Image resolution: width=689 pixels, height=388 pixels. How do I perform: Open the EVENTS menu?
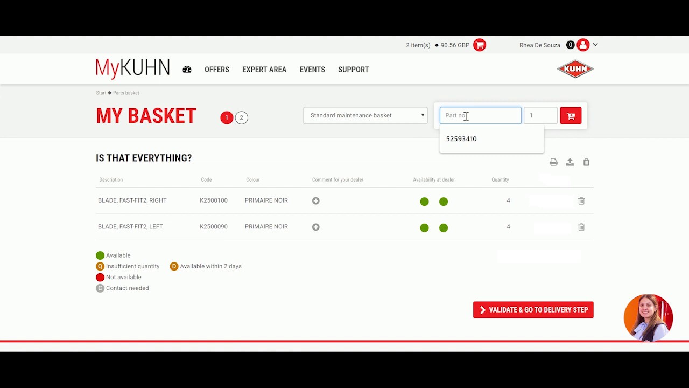click(x=312, y=70)
